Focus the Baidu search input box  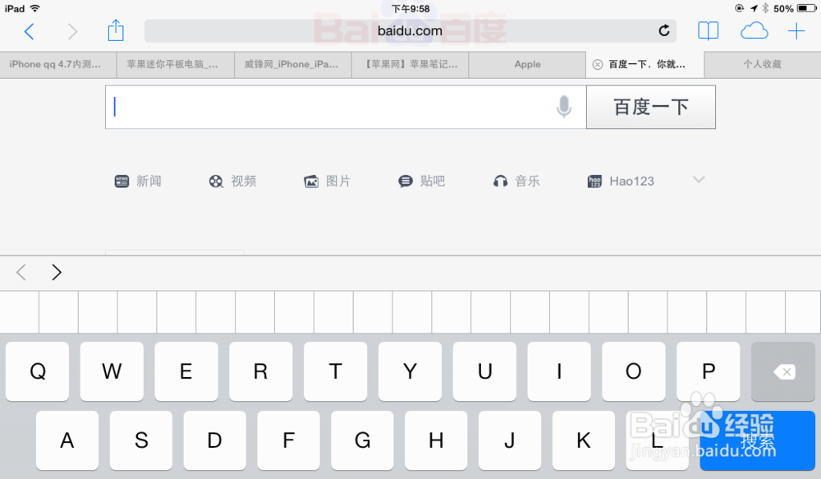pyautogui.click(x=346, y=107)
